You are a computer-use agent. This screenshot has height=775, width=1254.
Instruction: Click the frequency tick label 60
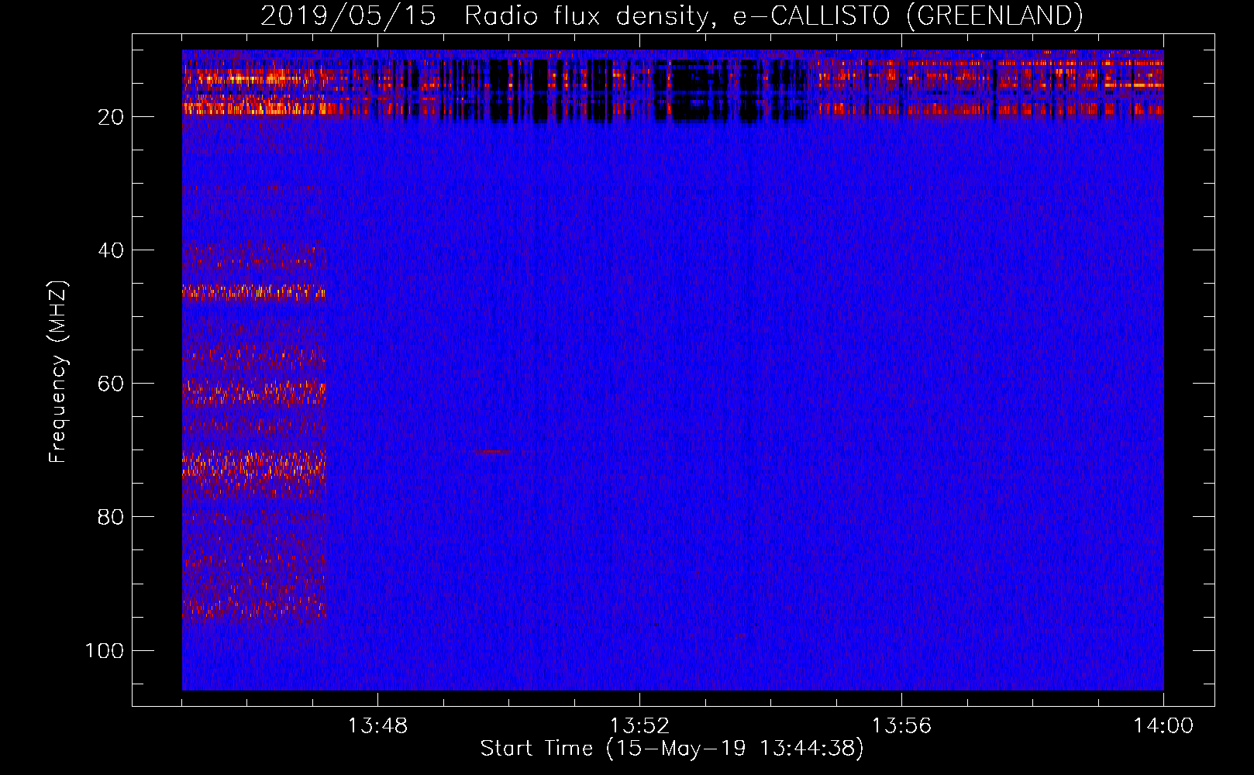tap(111, 384)
